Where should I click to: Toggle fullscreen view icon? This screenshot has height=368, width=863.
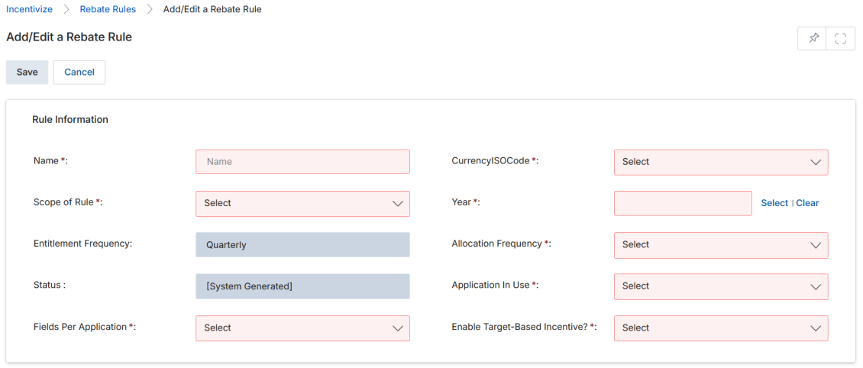(x=840, y=38)
